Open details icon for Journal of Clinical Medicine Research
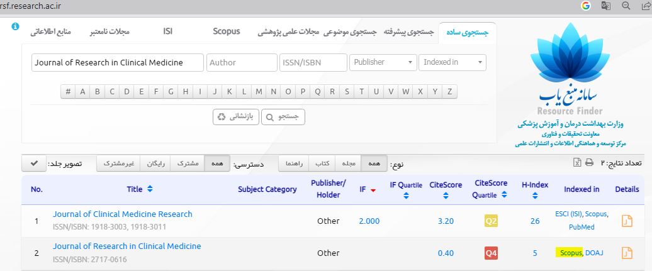The height and width of the screenshot is (271, 652). [x=626, y=221]
